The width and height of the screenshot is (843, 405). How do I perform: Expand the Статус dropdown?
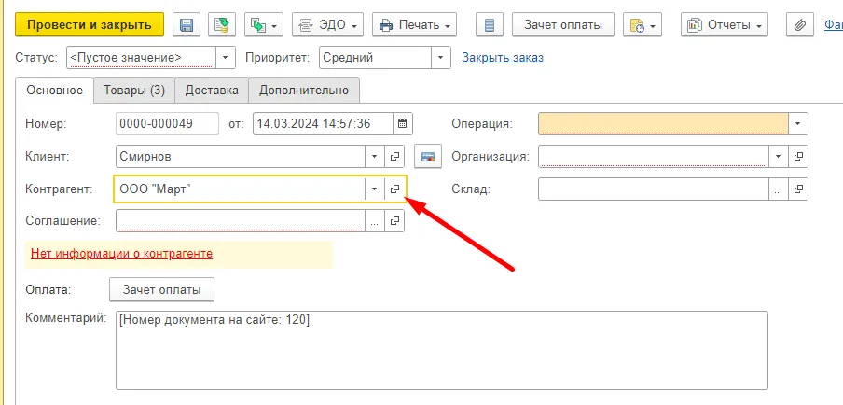click(x=226, y=58)
